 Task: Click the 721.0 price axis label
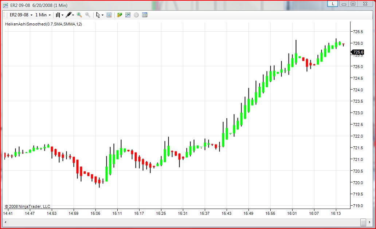[x=358, y=159]
